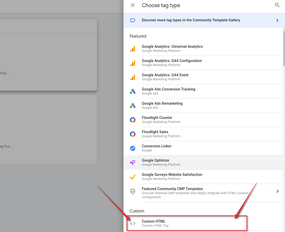Open the Discover more tag types banner text

[x=191, y=20]
